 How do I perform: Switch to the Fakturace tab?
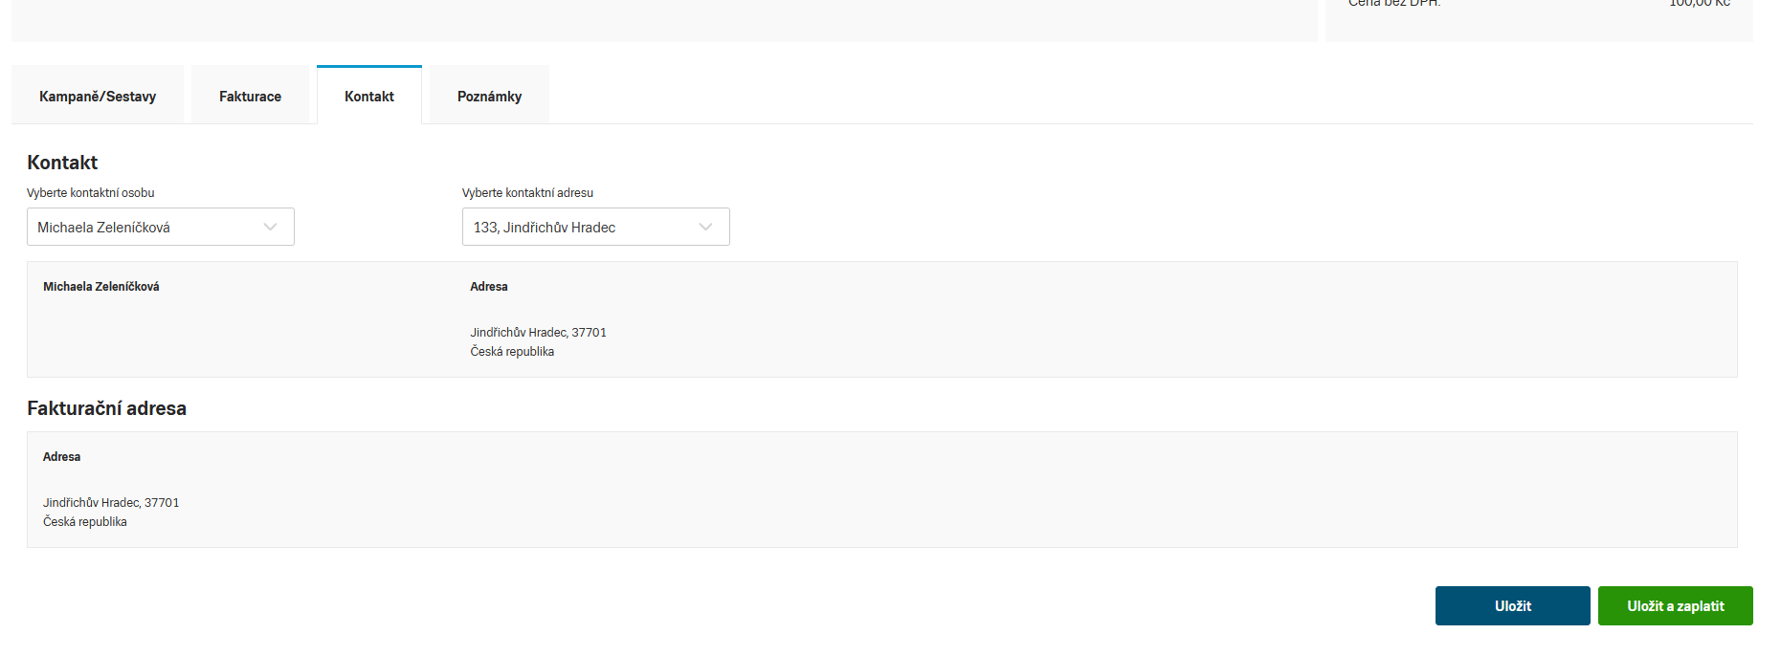point(250,97)
